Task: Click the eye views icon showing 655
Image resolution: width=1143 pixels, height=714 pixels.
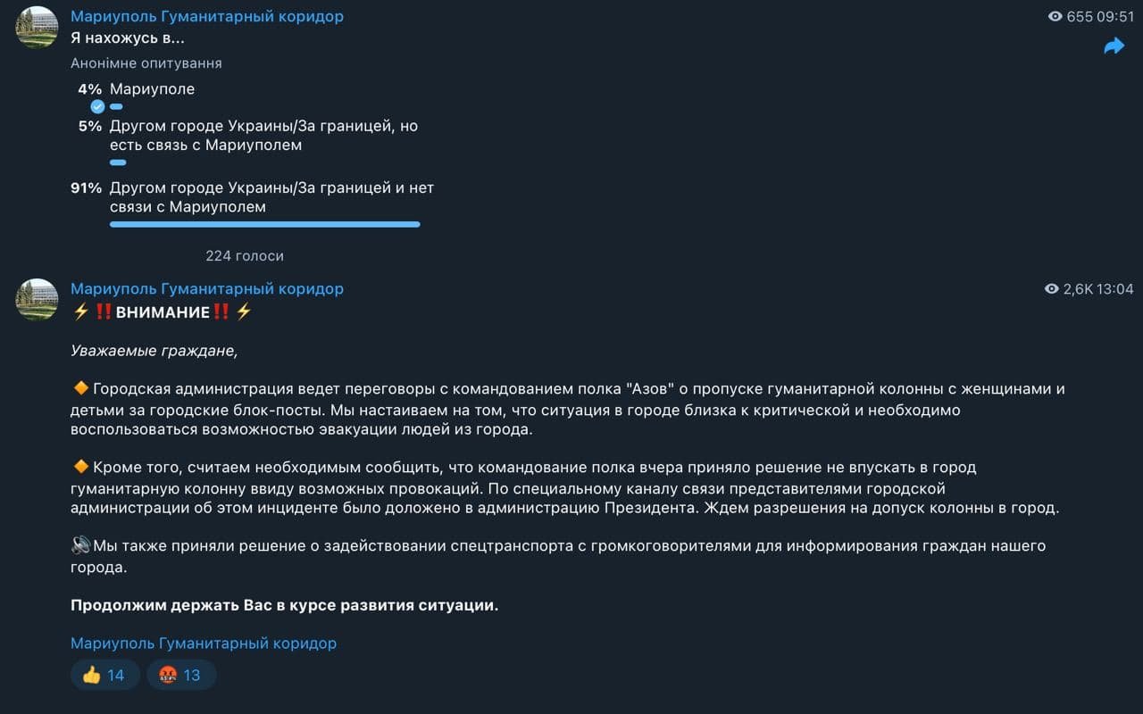Action: (x=1055, y=17)
